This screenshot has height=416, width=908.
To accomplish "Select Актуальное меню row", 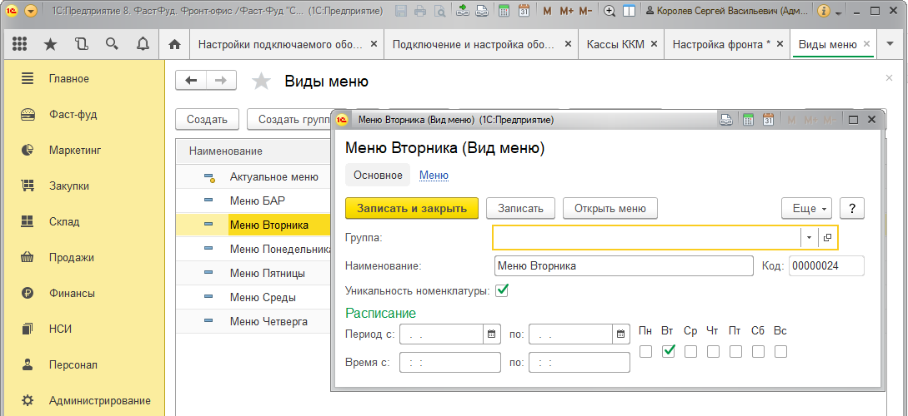I will point(253,176).
